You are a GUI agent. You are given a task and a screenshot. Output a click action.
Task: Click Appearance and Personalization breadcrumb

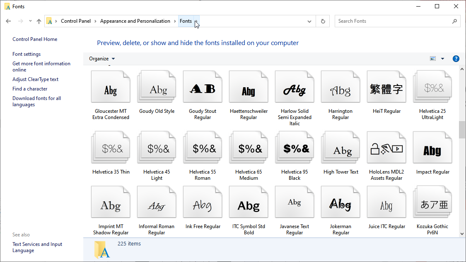coord(135,21)
